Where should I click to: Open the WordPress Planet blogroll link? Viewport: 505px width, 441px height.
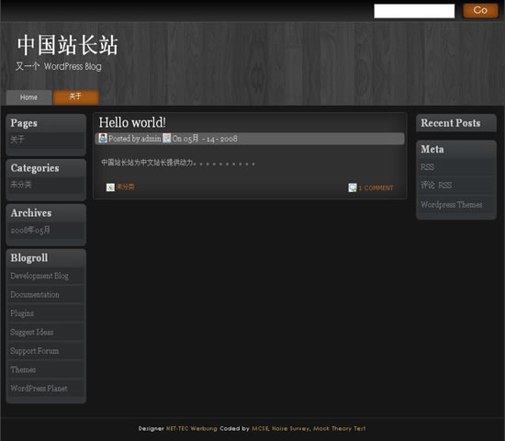[x=39, y=388]
